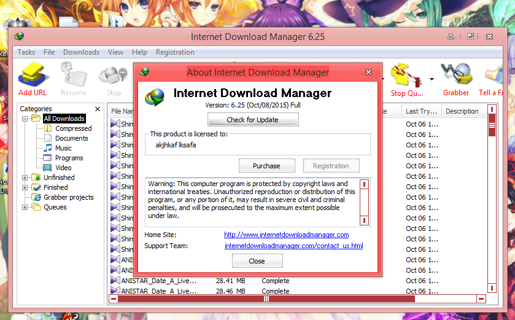Click the Grabber projects browser icon
The height and width of the screenshot is (320, 515).
tap(36, 197)
